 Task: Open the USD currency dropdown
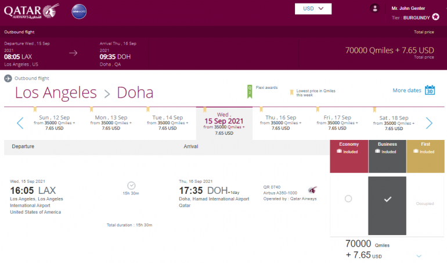[x=313, y=9]
